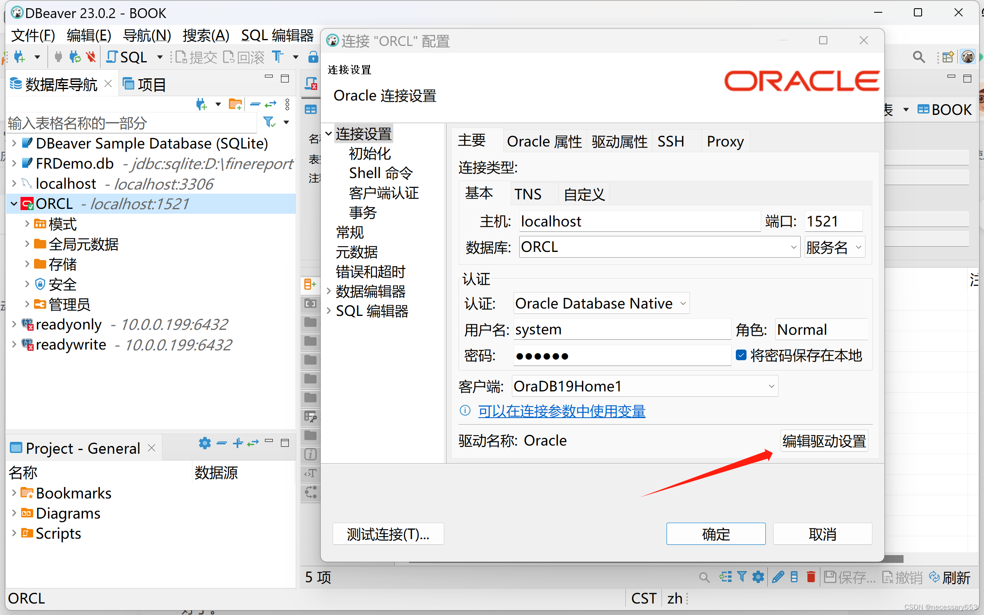The height and width of the screenshot is (615, 984).
Task: Switch to the 自定义 connection type
Action: click(583, 193)
